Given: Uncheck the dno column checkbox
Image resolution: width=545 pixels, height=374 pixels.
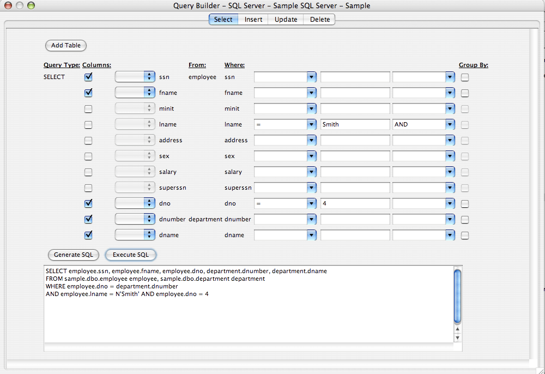Looking at the screenshot, I should click(88, 203).
